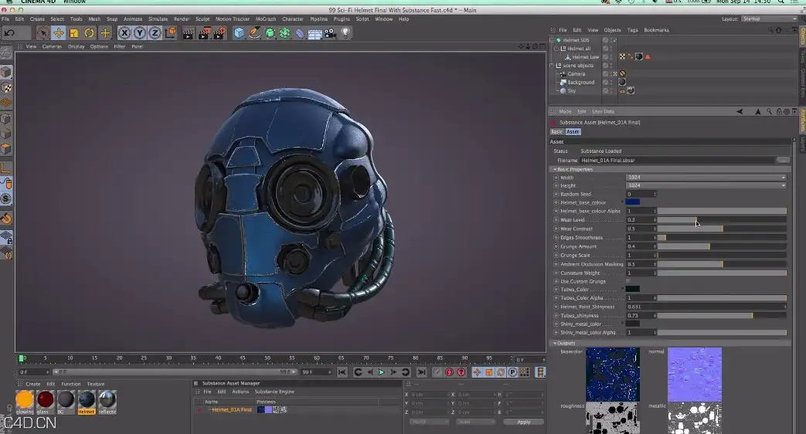
Task: Toggle Helmet Low layer flag
Action: click(x=606, y=56)
